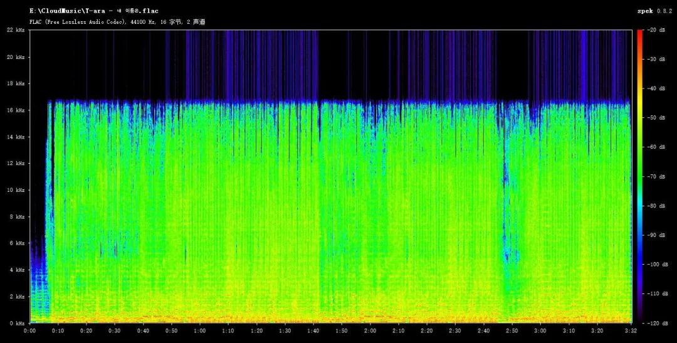Click the 1:20 time axis label
Screen dimensions: 677x343
(256, 331)
